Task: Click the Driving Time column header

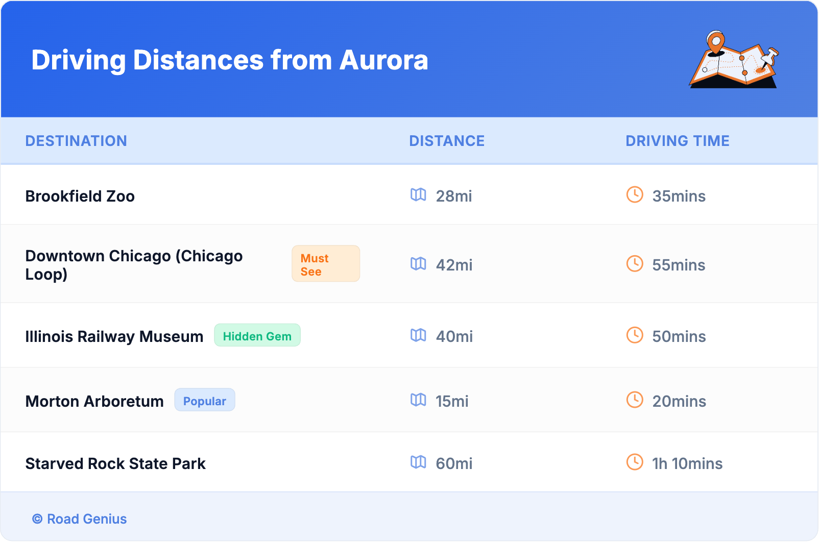Action: (677, 141)
